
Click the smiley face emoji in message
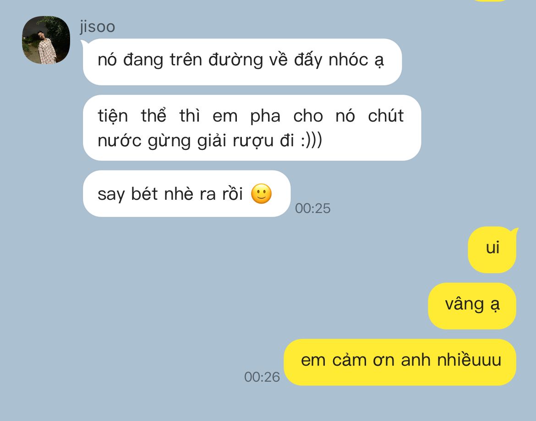(x=261, y=194)
